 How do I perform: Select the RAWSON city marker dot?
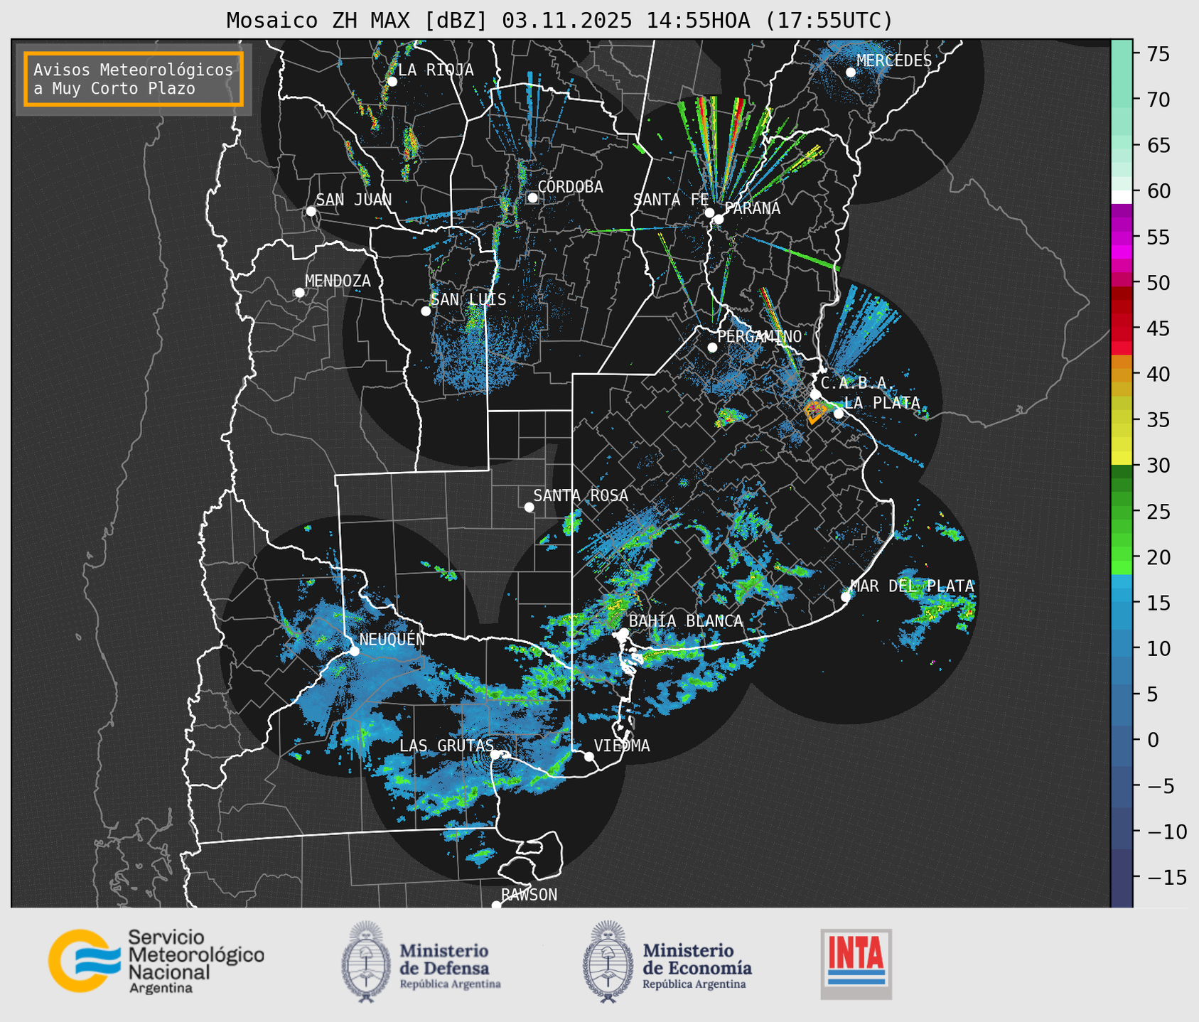(496, 905)
